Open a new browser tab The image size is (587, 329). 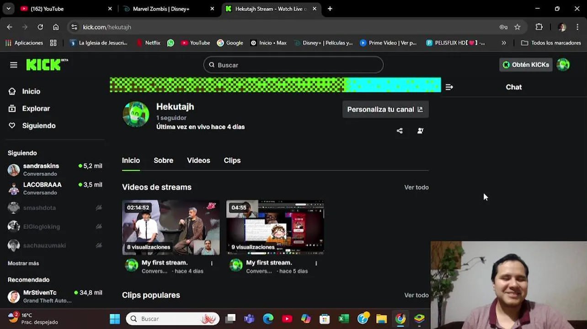[330, 9]
